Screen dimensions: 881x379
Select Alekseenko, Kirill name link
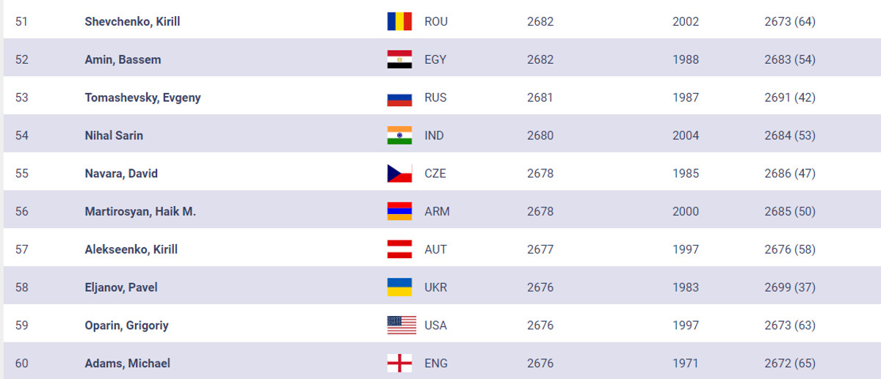tap(131, 250)
